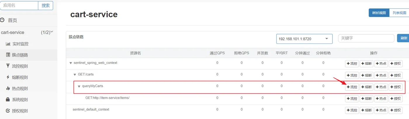
Task: Open 流控规则 menu item
Action: click(x=20, y=66)
